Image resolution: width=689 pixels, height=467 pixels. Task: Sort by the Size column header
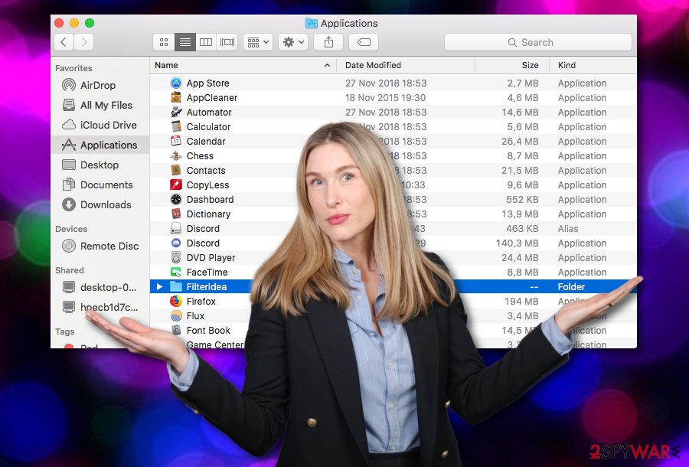point(512,65)
